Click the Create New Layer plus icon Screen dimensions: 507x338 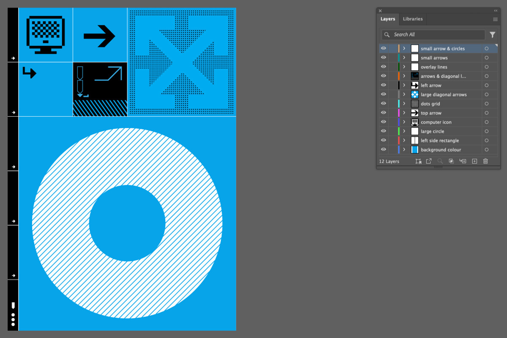click(x=474, y=161)
